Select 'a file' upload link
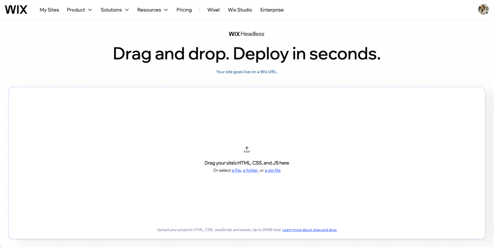Viewport: 494px width, 247px height. [236, 171]
